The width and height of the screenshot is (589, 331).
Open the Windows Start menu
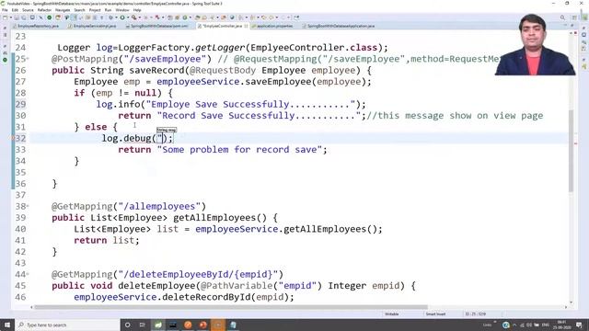[x=7, y=325]
